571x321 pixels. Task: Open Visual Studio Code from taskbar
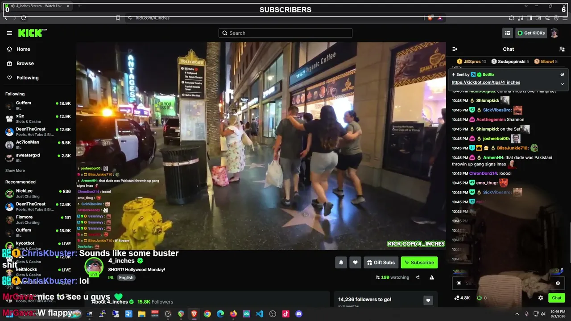pyautogui.click(x=260, y=314)
